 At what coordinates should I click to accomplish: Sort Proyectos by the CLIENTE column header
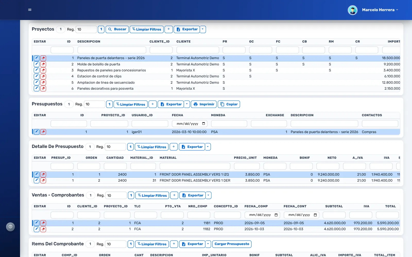point(183,41)
